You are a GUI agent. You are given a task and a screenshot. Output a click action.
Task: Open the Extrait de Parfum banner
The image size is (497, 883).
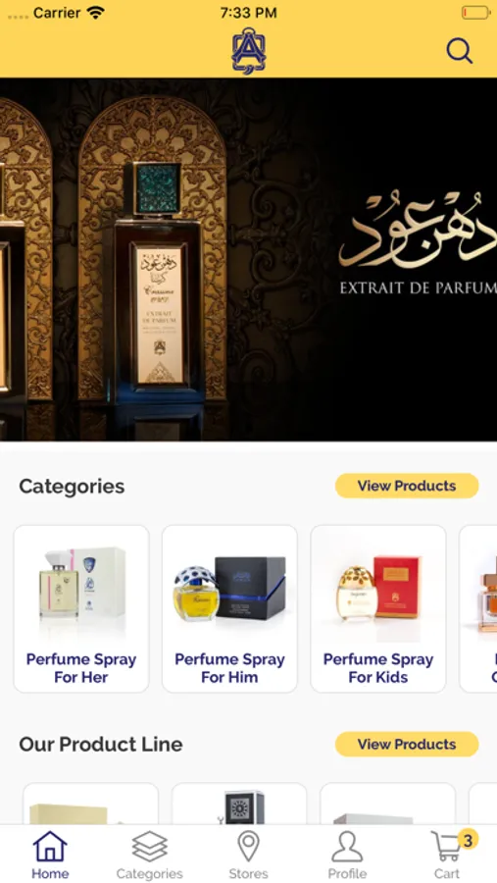pyautogui.click(x=248, y=260)
